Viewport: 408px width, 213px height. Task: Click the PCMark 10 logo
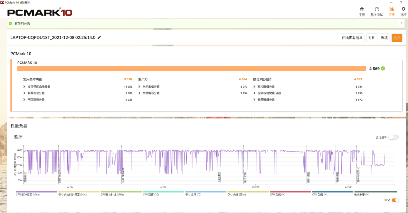tap(40, 13)
